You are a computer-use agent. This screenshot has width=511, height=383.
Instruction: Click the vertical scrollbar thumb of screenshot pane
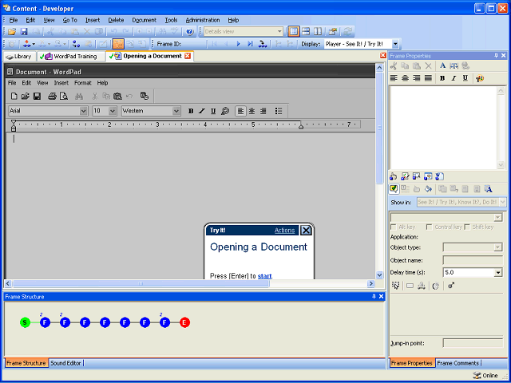[x=379, y=128]
